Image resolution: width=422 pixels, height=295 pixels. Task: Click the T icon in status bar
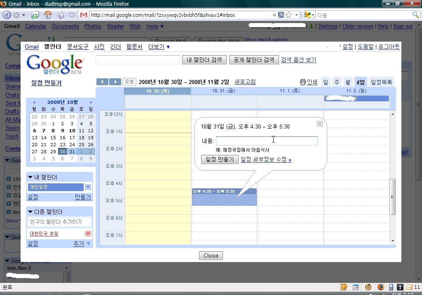(x=400, y=287)
